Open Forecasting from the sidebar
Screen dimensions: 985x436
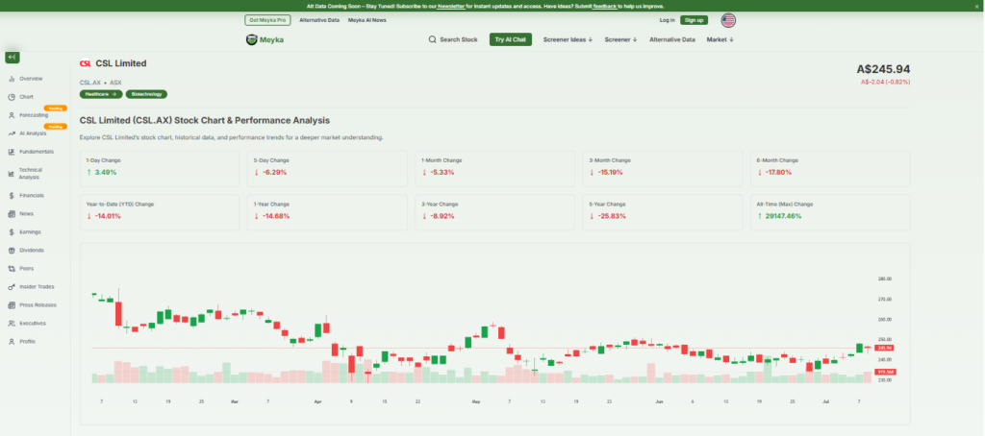[x=11, y=115]
